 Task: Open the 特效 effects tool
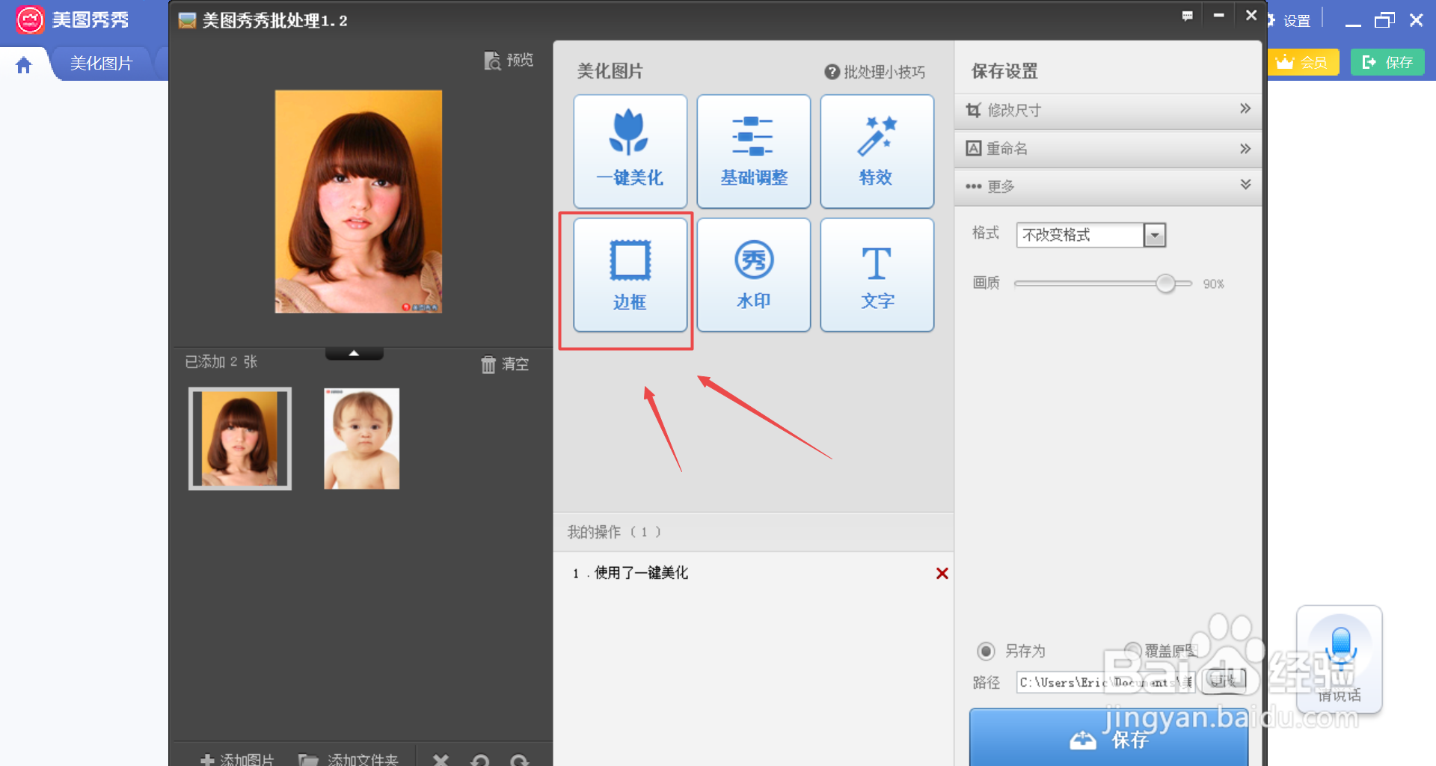click(x=877, y=151)
